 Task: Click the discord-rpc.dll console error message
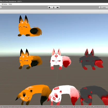54,107
